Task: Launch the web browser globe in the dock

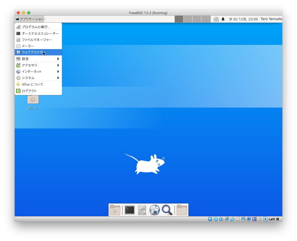Action: click(155, 210)
